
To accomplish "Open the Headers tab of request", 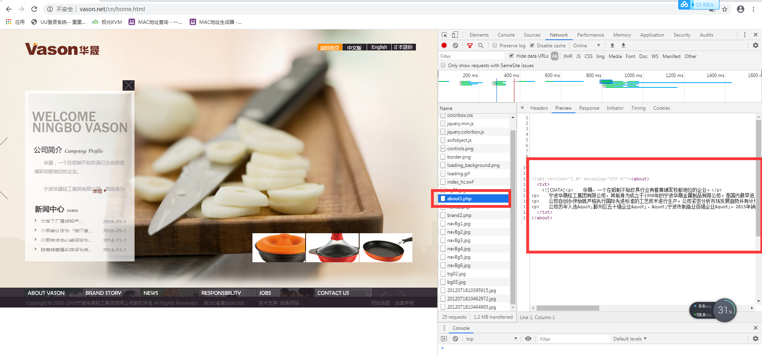I will tap(539, 108).
